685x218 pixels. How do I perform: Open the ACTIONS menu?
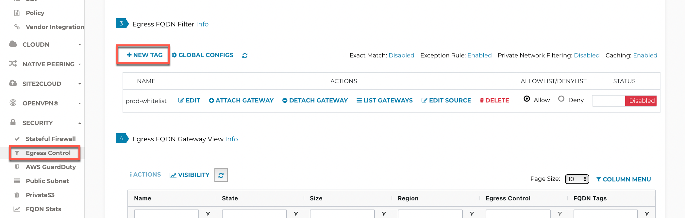(x=145, y=175)
